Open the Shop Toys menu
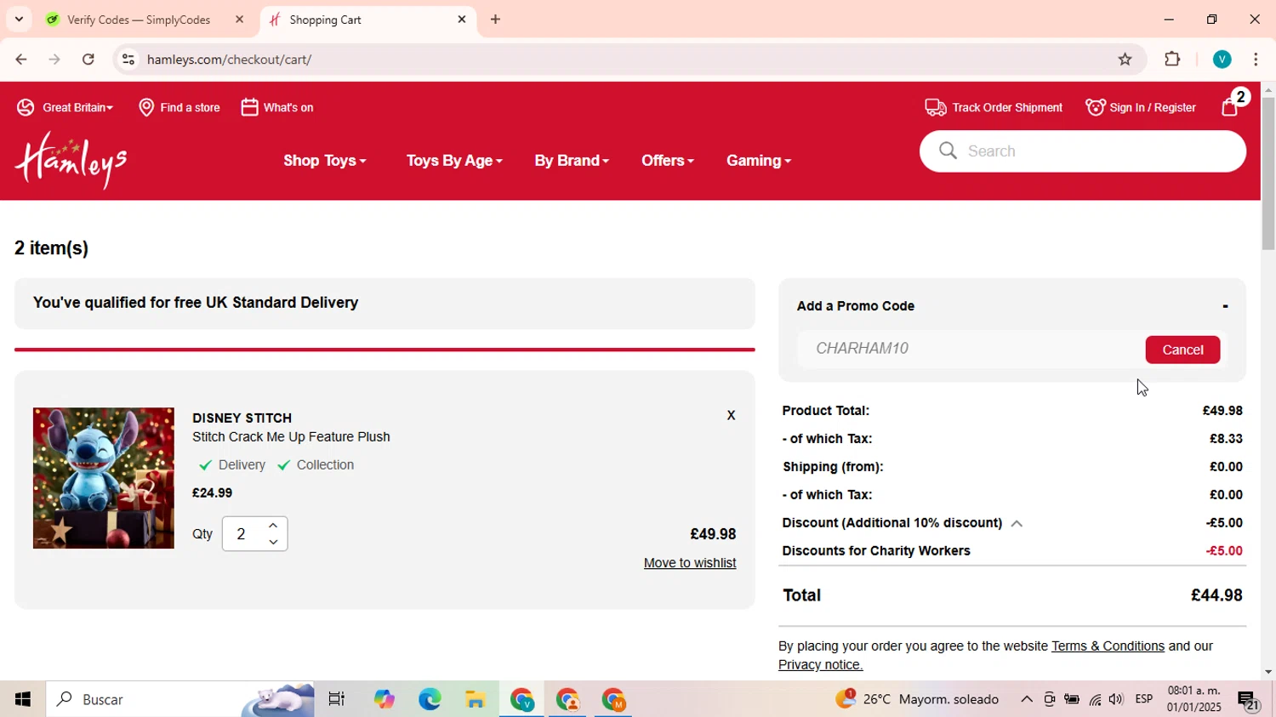The height and width of the screenshot is (717, 1276). [325, 161]
